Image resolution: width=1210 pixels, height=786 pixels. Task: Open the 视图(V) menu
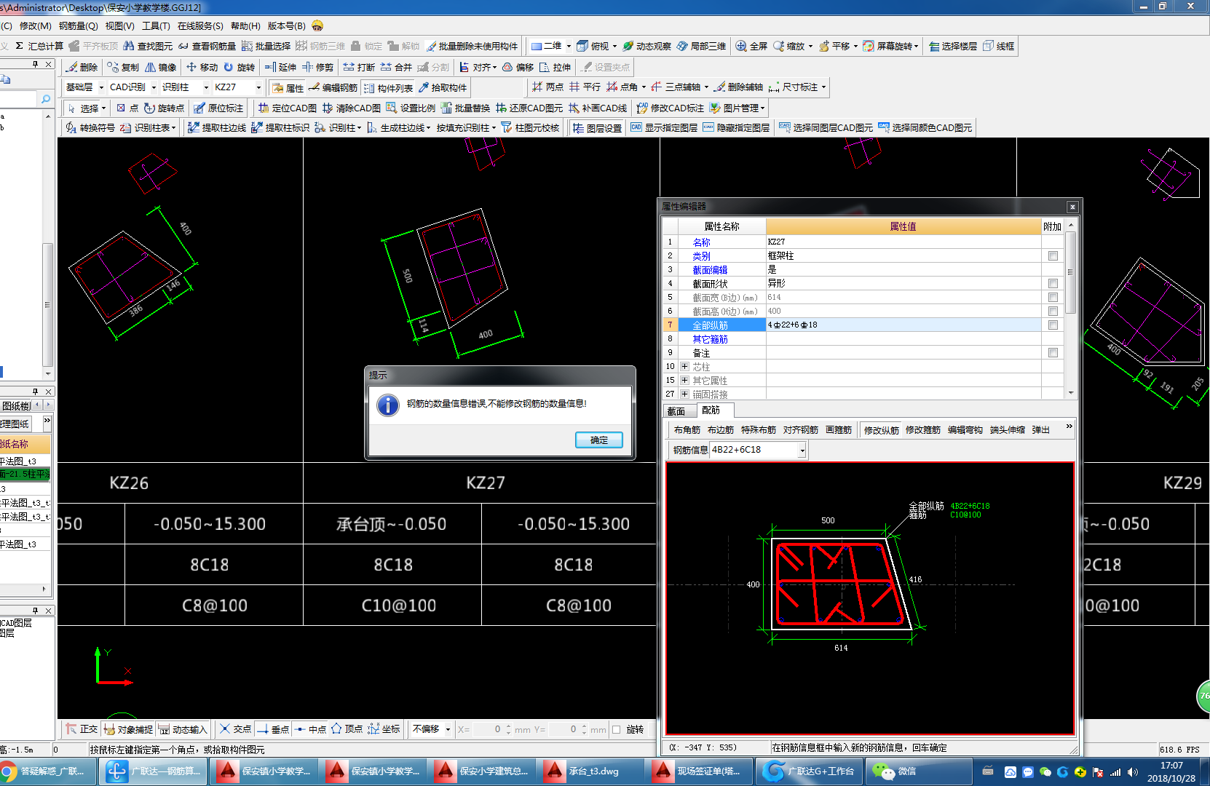(119, 25)
